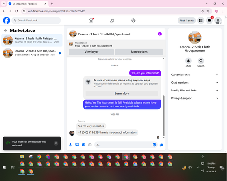Choose a GIF icon
227x181 pixels.
pyautogui.click(x=90, y=145)
